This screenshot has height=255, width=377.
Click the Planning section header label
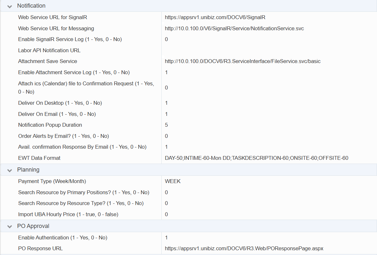28,170
